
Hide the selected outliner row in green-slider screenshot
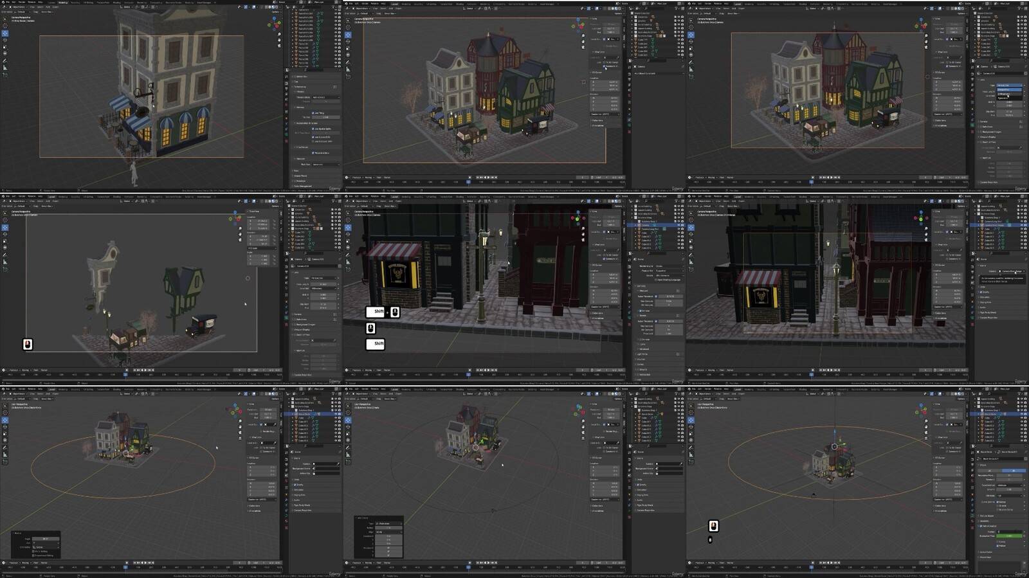(1021, 414)
